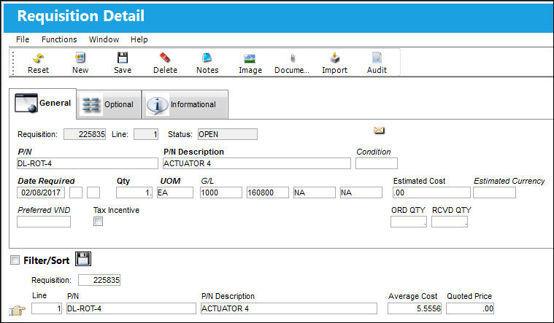
Task: Click the Line number field next to Requisition
Action: point(146,134)
